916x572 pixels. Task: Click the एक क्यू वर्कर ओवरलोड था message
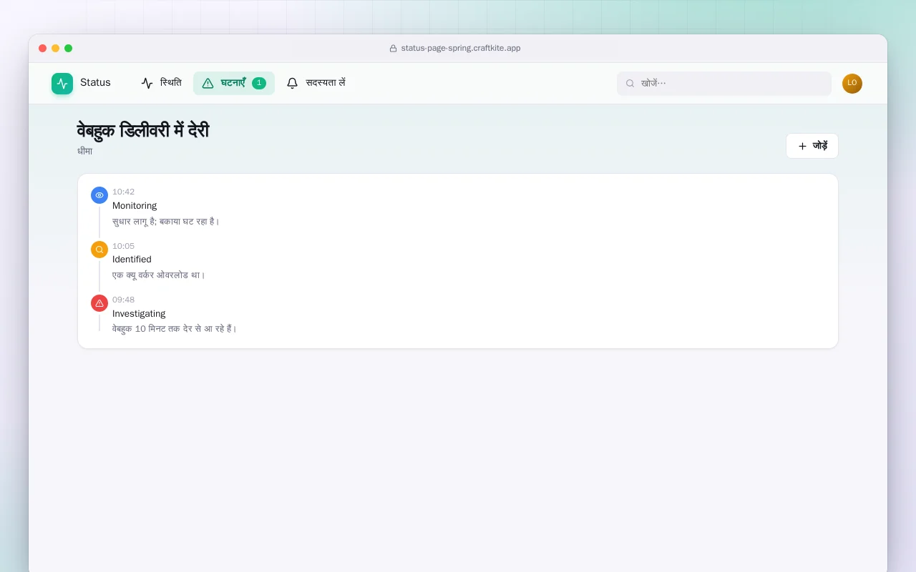(159, 275)
